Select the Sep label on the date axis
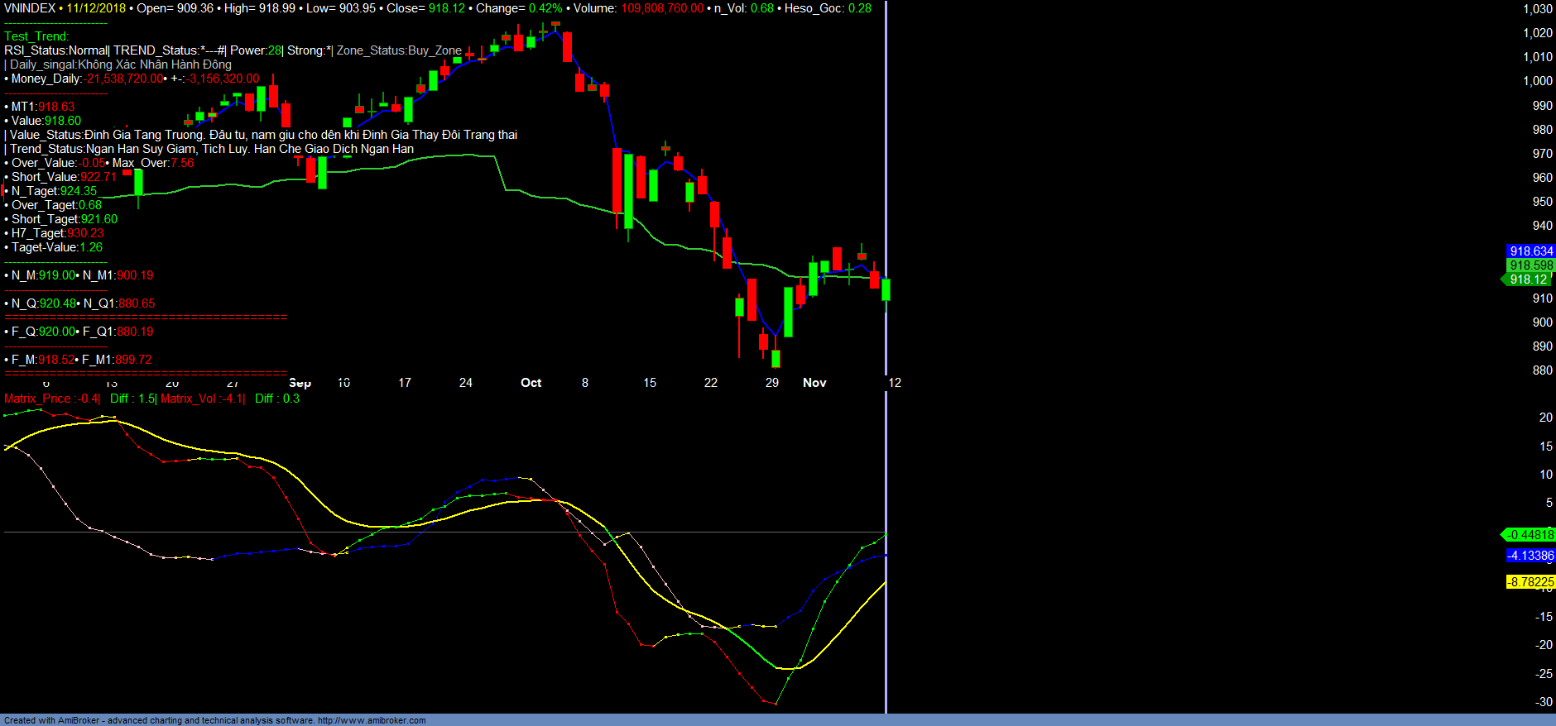This screenshot has height=726, width=1556. pyautogui.click(x=300, y=383)
